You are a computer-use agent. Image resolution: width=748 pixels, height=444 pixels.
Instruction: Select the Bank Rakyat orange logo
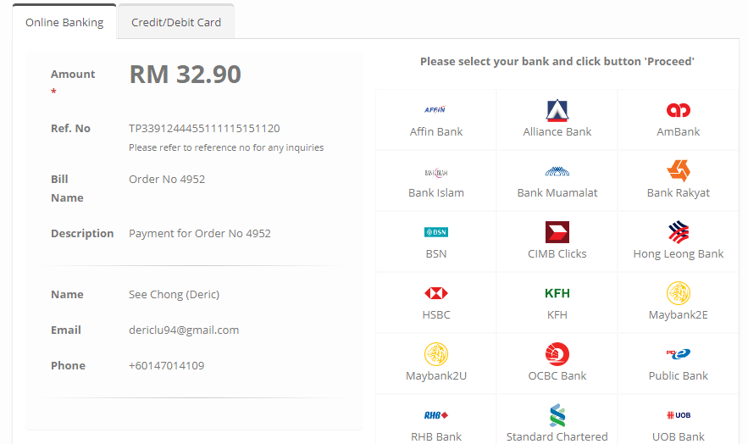[x=678, y=170]
